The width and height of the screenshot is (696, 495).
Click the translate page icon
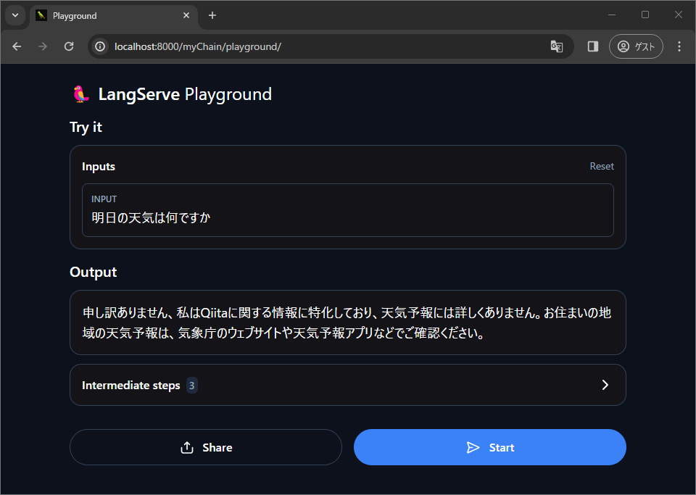click(x=557, y=46)
